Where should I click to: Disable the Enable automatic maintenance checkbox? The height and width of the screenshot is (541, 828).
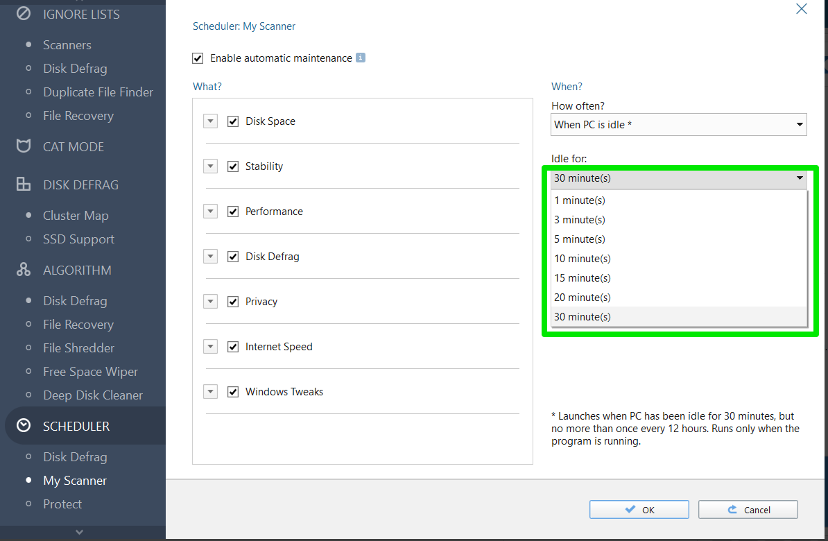pyautogui.click(x=198, y=58)
